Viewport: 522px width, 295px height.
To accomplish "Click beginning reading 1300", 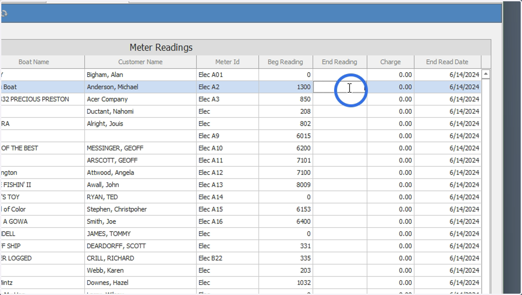I will [304, 87].
